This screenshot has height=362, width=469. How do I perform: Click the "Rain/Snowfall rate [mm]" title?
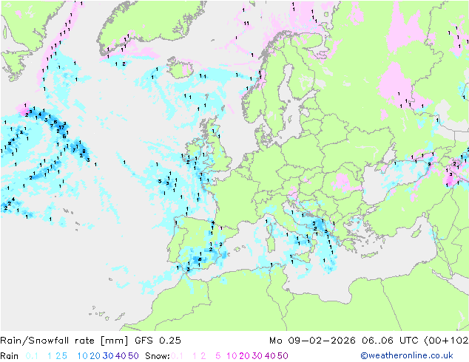pos(64,341)
